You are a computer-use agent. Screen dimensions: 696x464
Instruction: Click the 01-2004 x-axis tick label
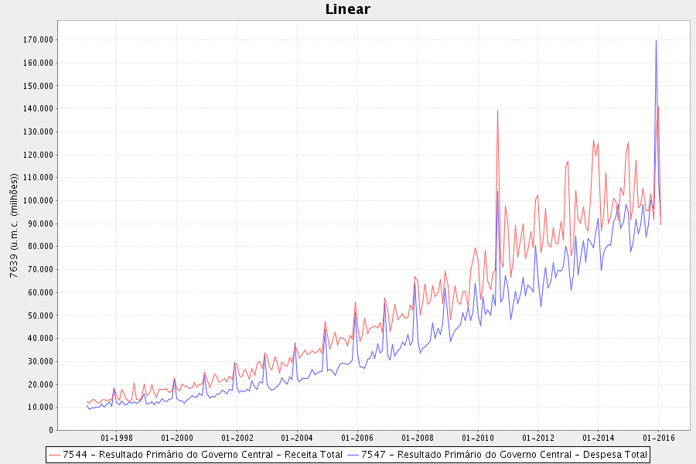point(297,438)
